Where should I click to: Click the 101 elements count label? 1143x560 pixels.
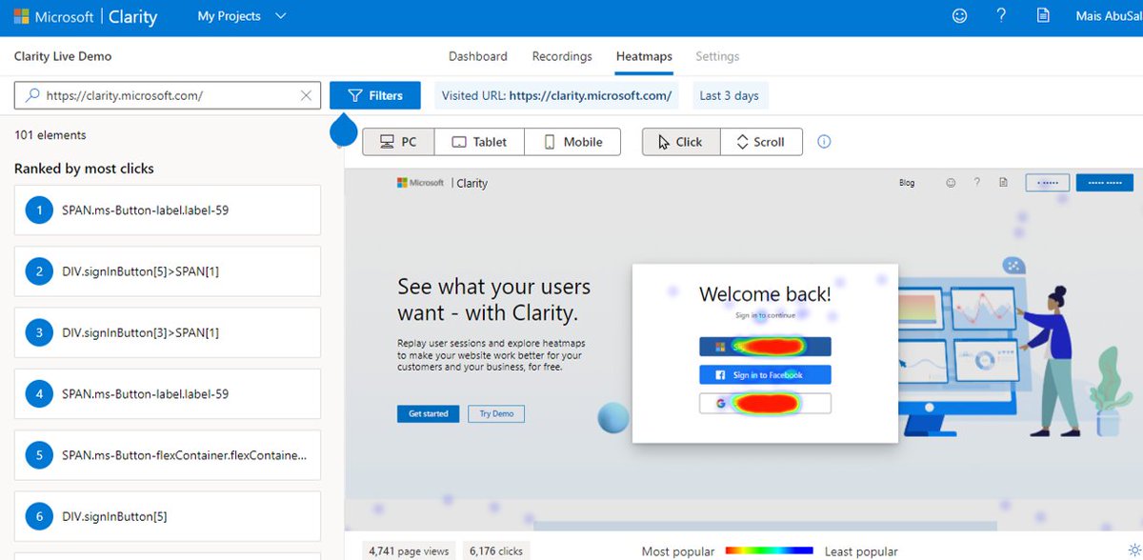click(x=50, y=135)
